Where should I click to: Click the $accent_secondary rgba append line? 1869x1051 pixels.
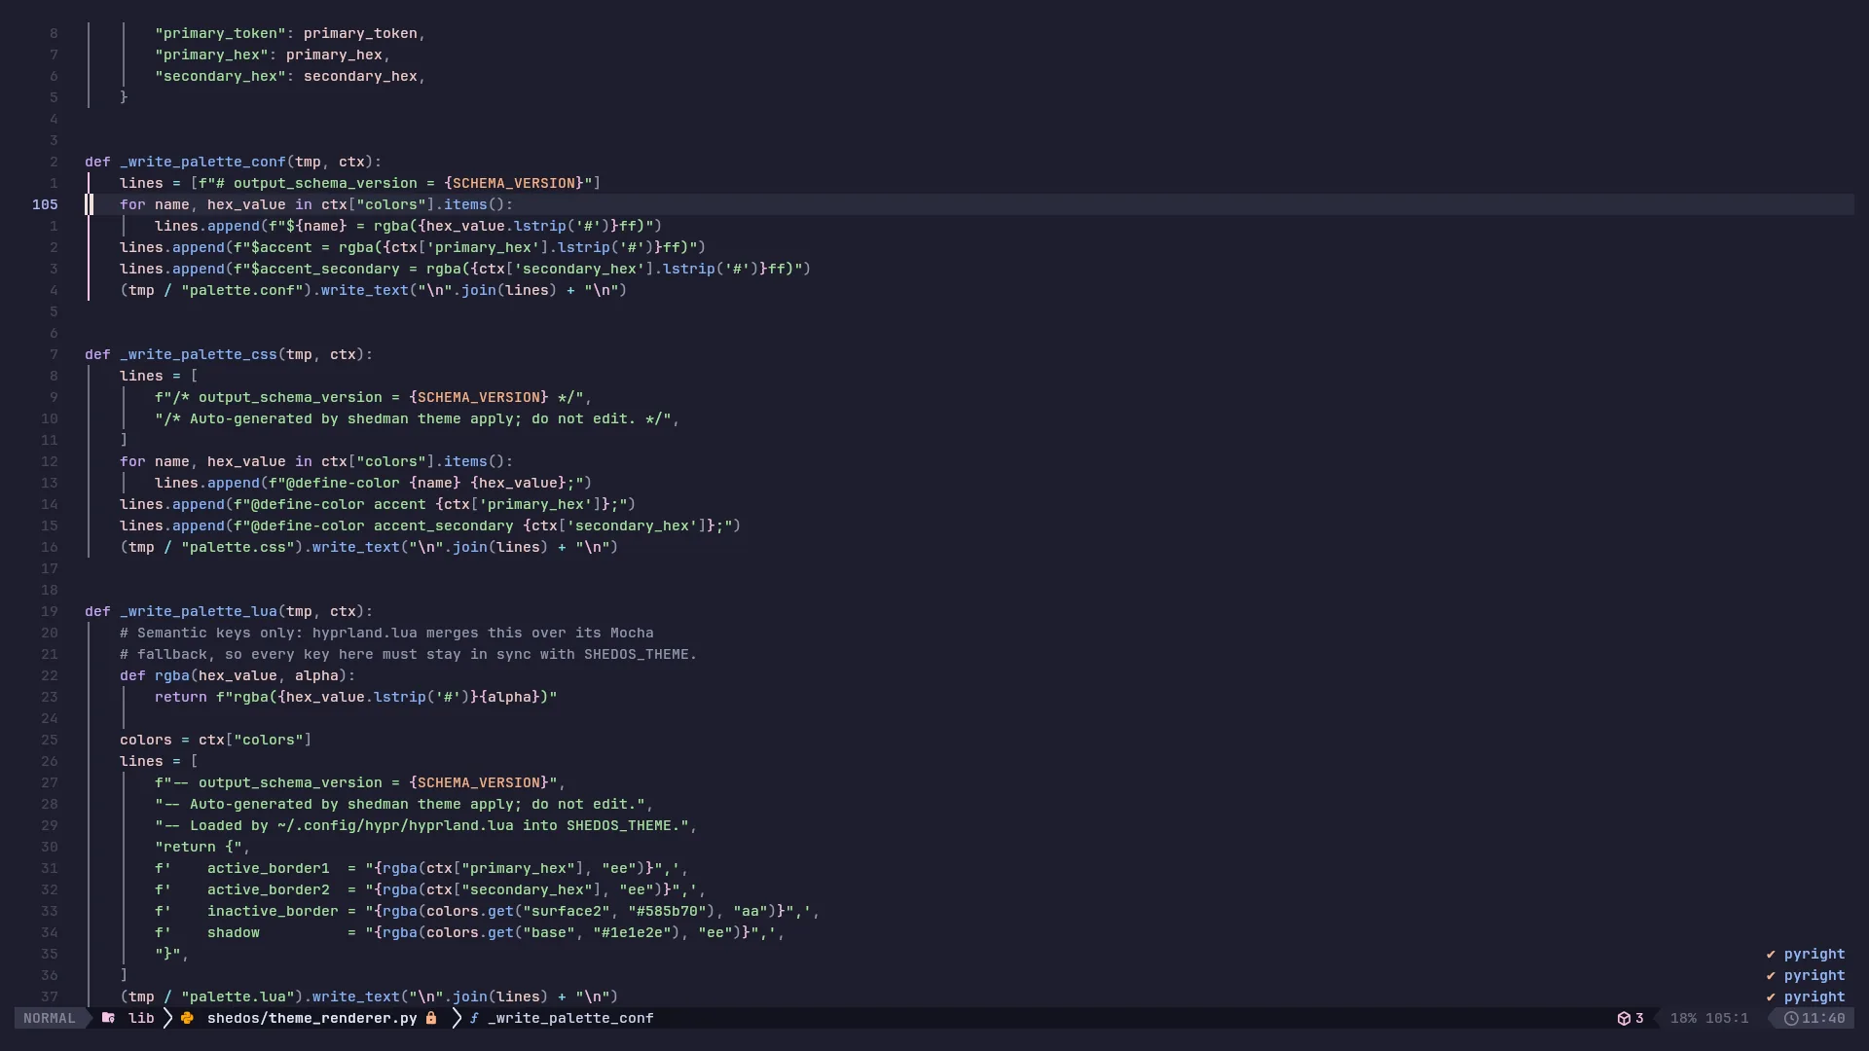click(x=465, y=269)
